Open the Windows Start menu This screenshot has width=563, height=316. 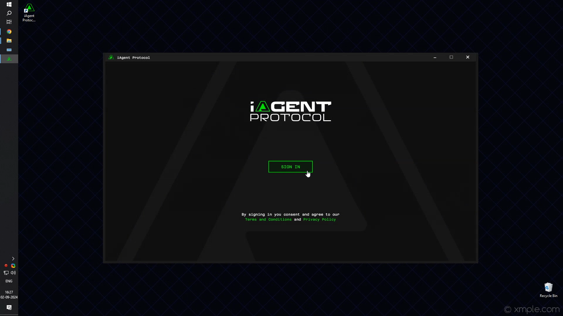pyautogui.click(x=9, y=4)
